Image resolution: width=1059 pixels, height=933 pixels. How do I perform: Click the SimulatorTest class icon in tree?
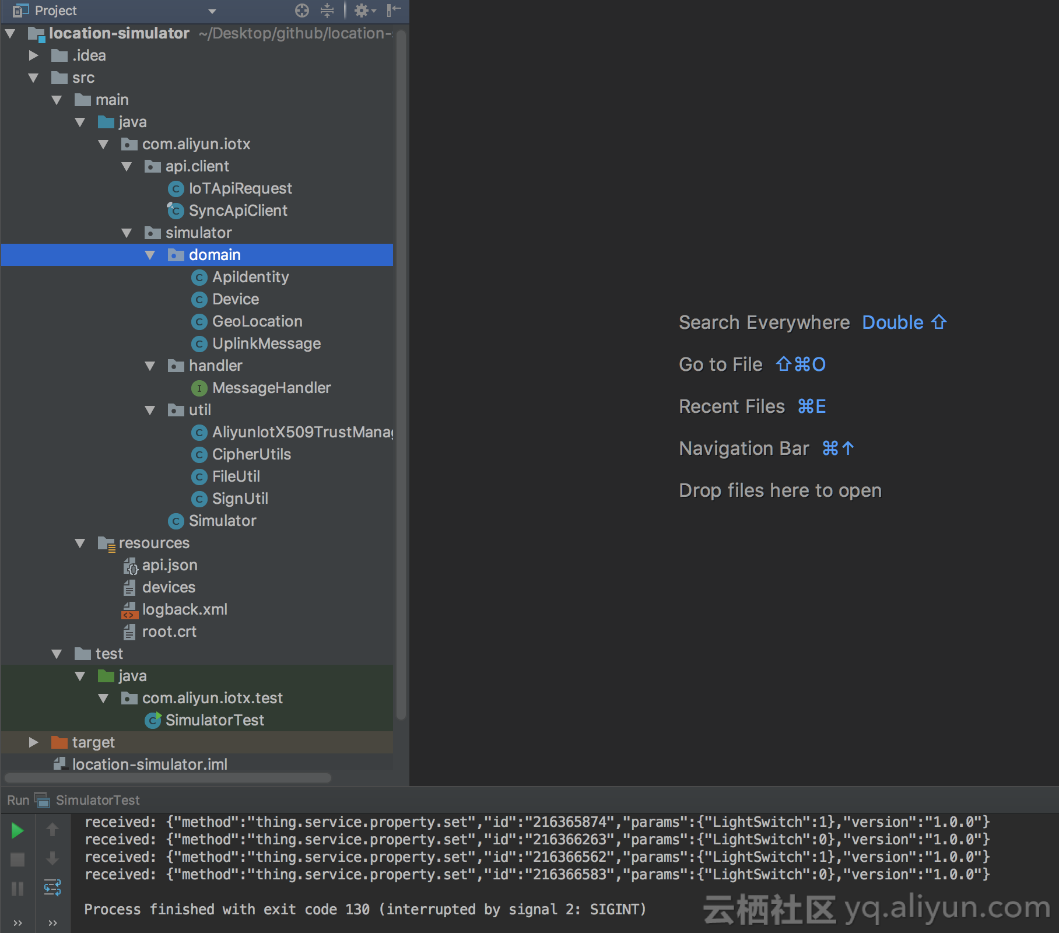[153, 721]
